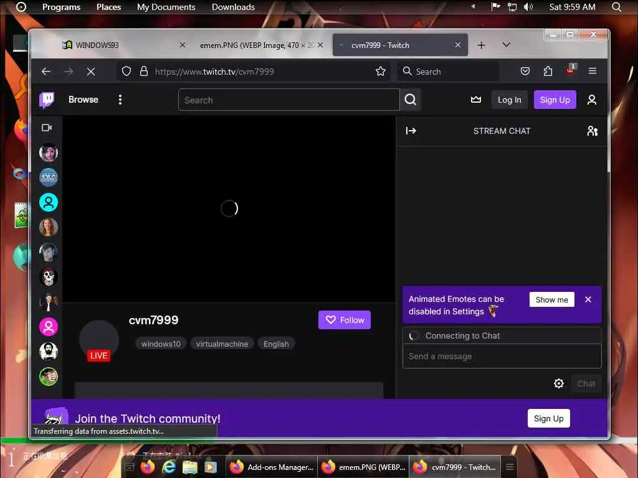Open the green-ringed avatar channel in sidebar

[49, 377]
